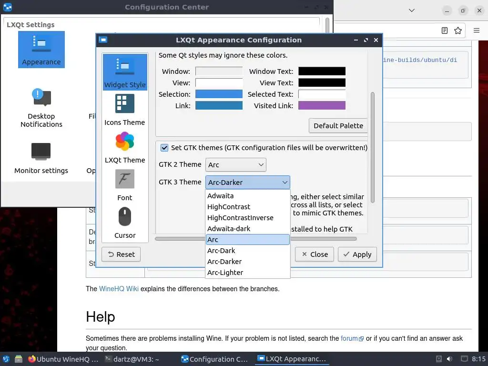Image resolution: width=488 pixels, height=366 pixels.
Task: Switch to Configuration Center taskbar entry
Action: point(215,359)
